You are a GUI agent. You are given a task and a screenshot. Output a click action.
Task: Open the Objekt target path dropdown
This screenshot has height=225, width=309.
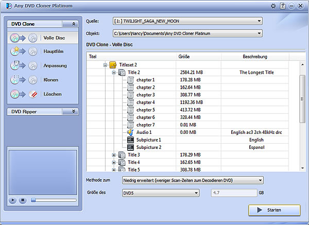point(259,33)
